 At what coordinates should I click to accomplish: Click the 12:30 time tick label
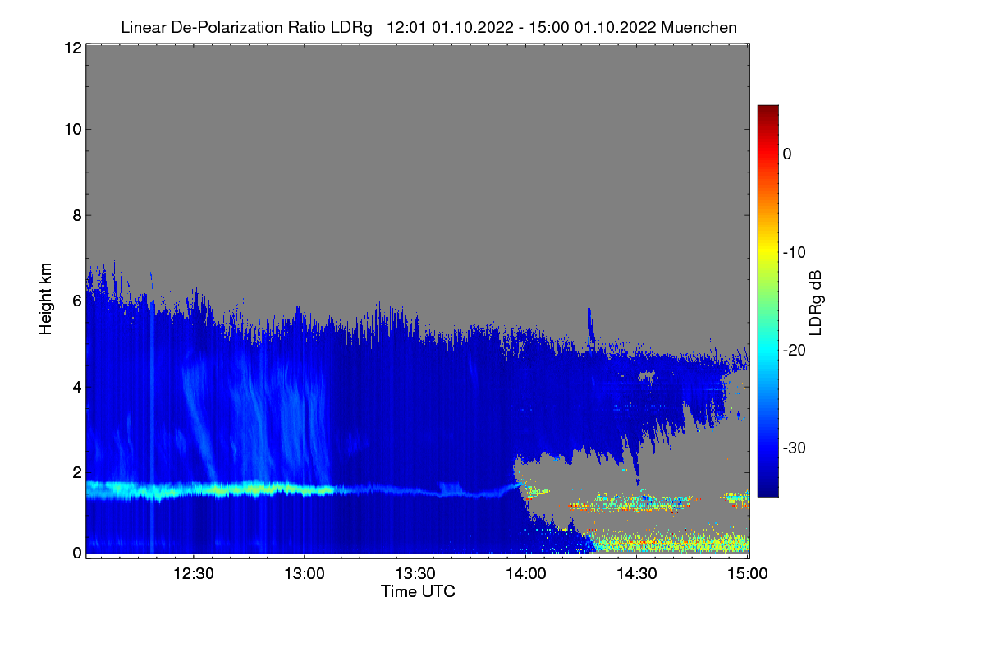click(x=195, y=573)
